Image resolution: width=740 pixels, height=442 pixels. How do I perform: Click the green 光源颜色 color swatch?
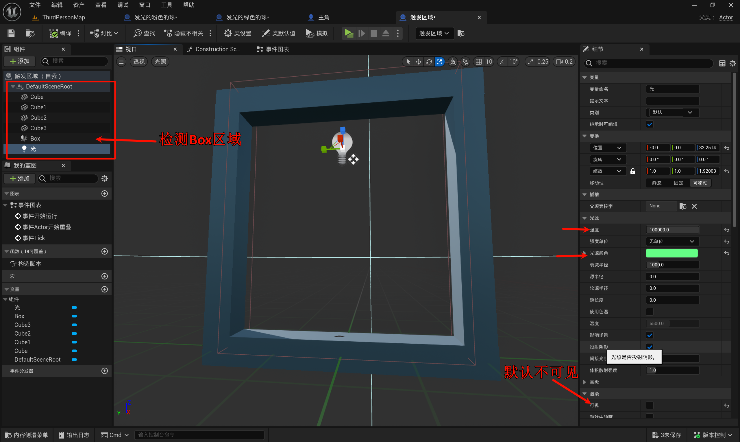(671, 253)
